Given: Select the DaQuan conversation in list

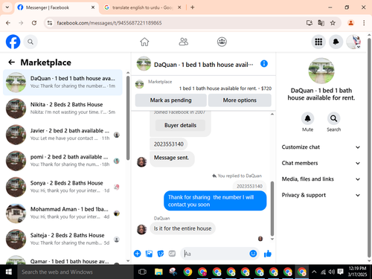Looking at the screenshot, I should (x=62, y=83).
